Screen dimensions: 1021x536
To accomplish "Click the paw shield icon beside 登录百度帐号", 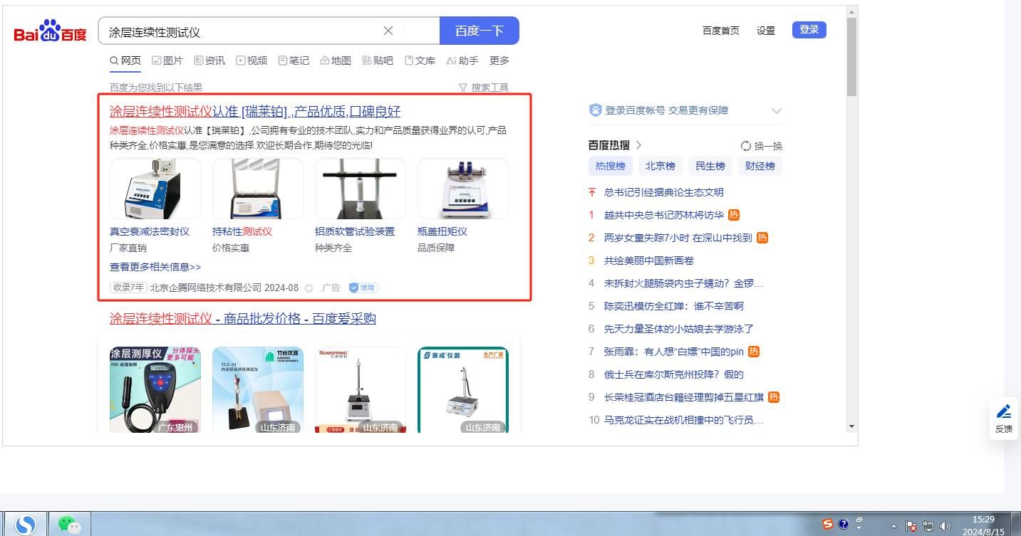I will coord(596,110).
